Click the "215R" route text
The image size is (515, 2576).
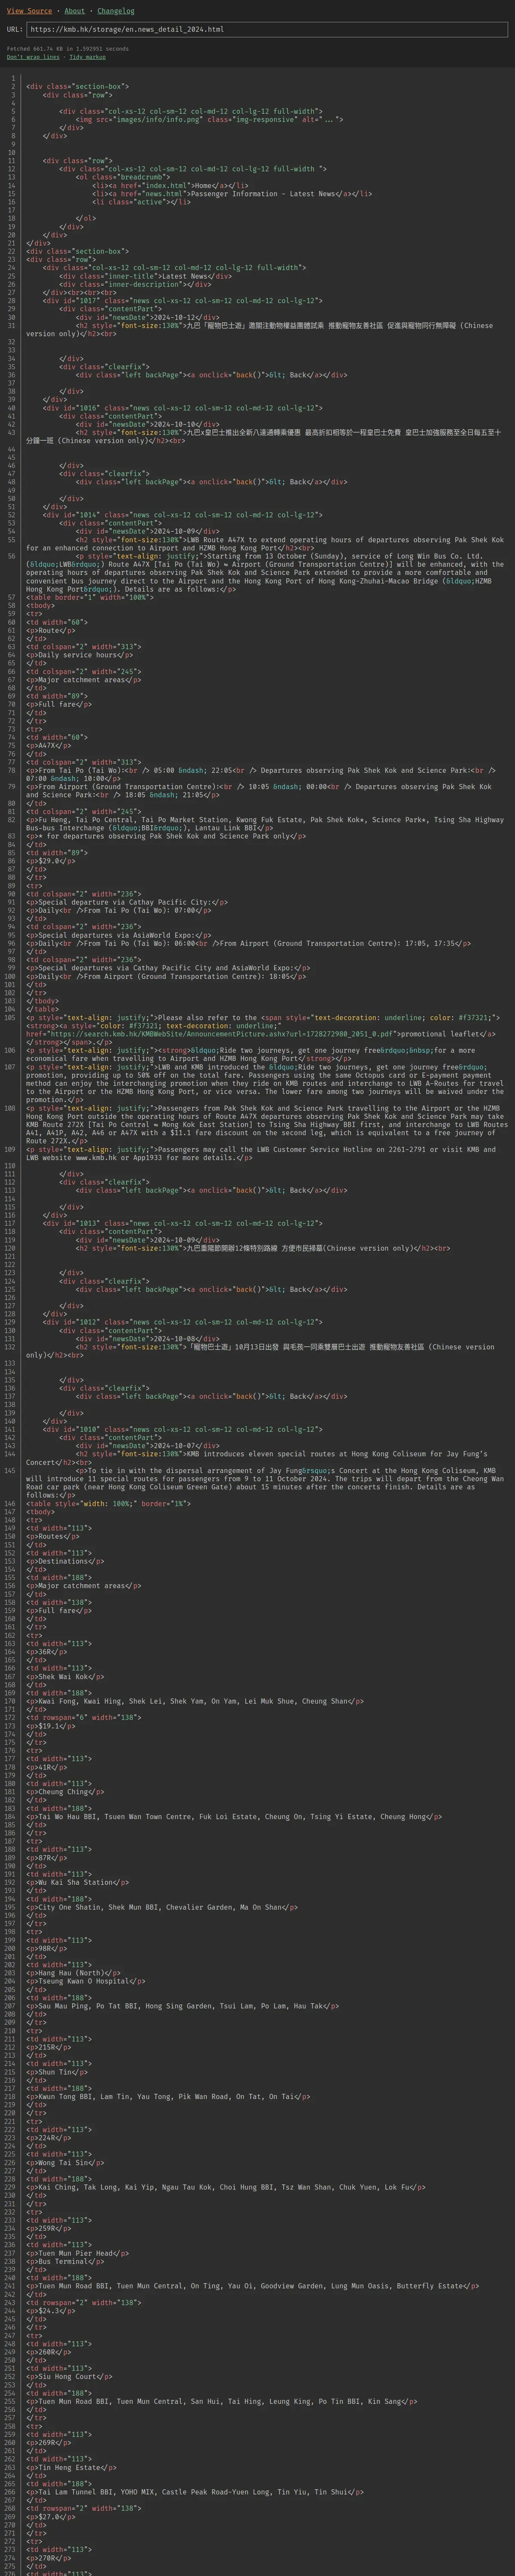pyautogui.click(x=47, y=2047)
